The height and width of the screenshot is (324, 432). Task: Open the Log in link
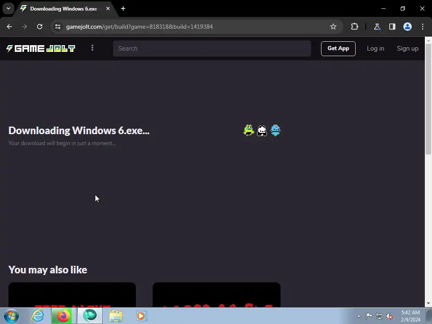[x=375, y=49]
